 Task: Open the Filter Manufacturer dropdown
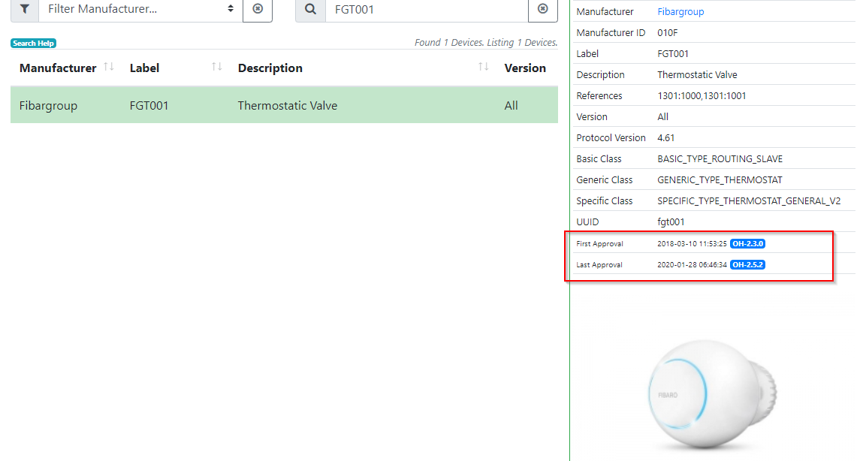(140, 9)
